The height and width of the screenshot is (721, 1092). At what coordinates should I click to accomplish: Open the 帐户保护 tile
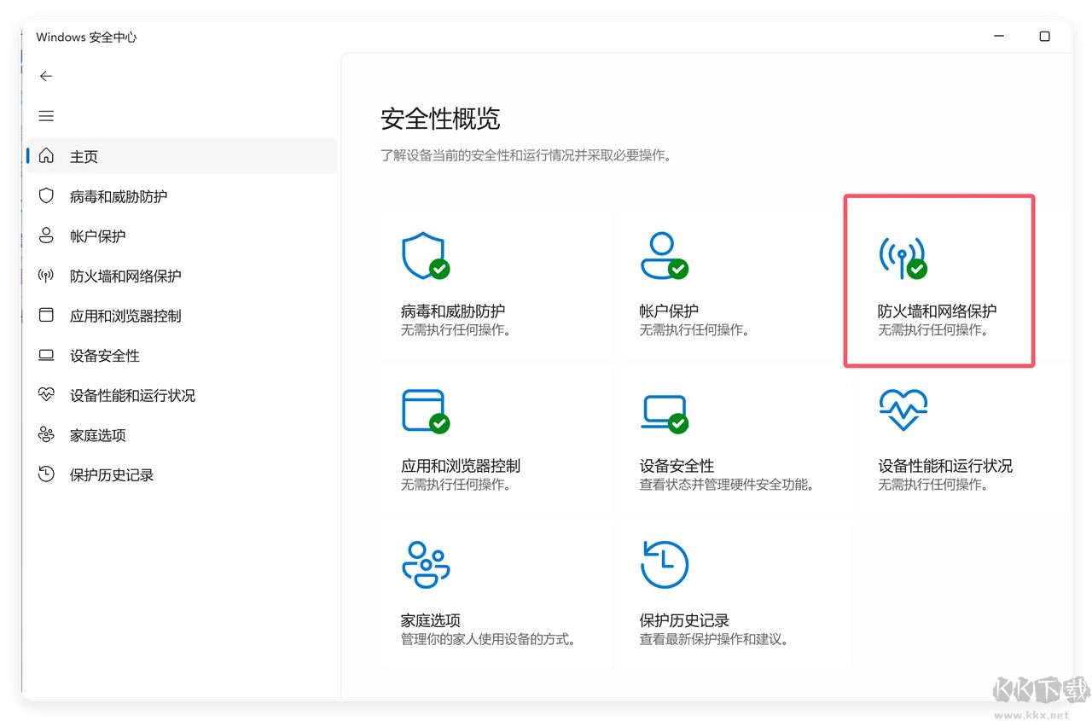pyautogui.click(x=734, y=282)
